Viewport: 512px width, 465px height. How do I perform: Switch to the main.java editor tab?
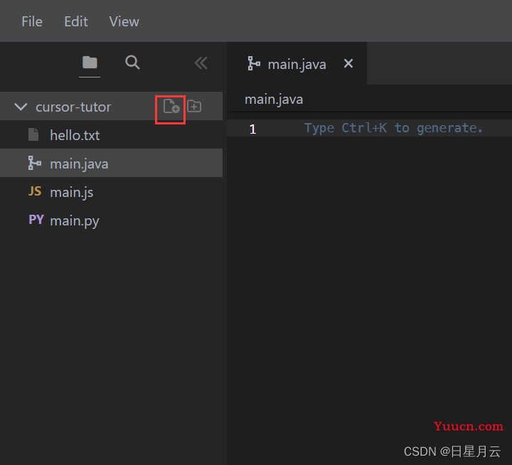click(297, 64)
